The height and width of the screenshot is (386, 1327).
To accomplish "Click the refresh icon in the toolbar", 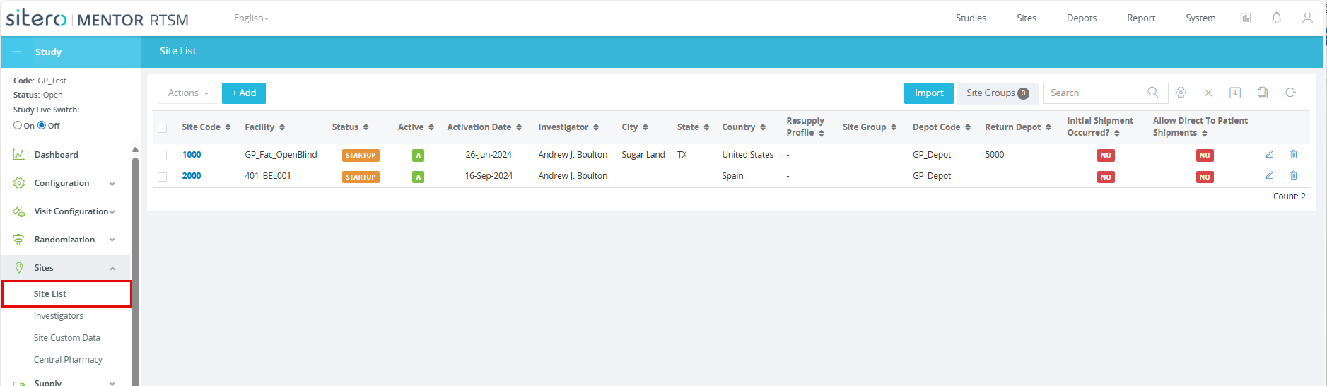I will coord(1290,93).
